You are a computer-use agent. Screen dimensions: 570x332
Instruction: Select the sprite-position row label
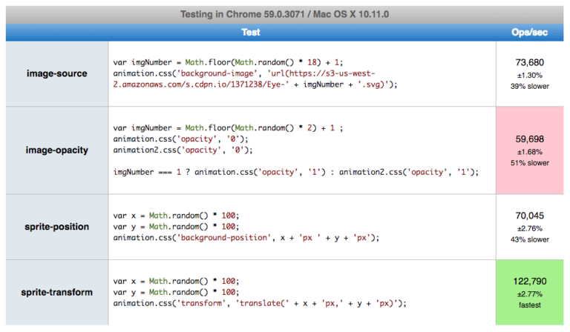coord(56,226)
